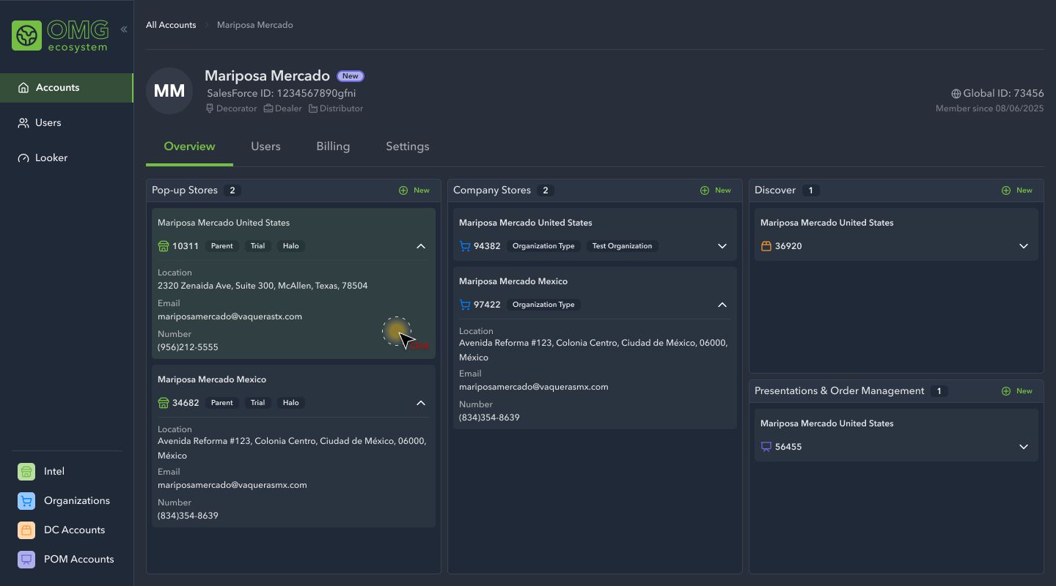Click the Global ID globe icon
1056x586 pixels.
(956, 94)
